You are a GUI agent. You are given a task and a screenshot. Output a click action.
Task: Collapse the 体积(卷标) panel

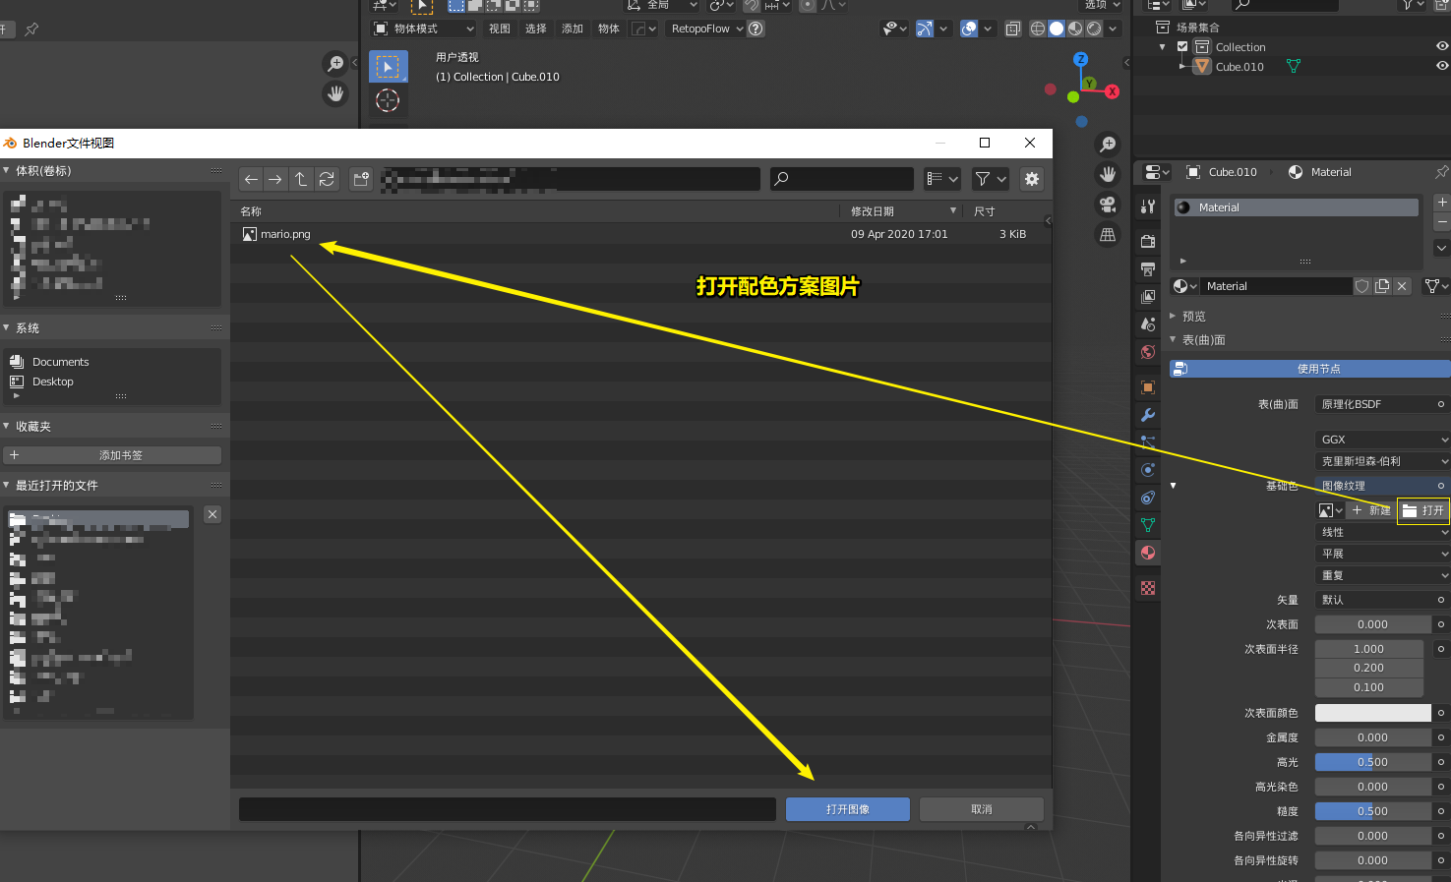point(7,170)
